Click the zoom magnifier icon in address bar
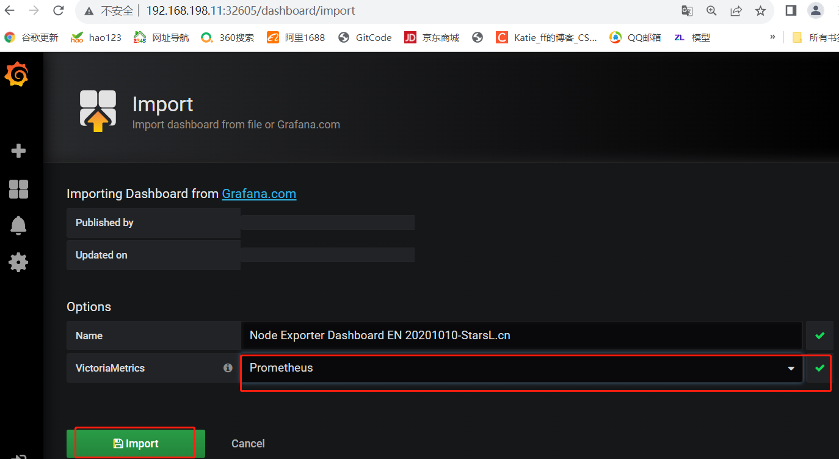This screenshot has height=459, width=839. click(x=711, y=10)
